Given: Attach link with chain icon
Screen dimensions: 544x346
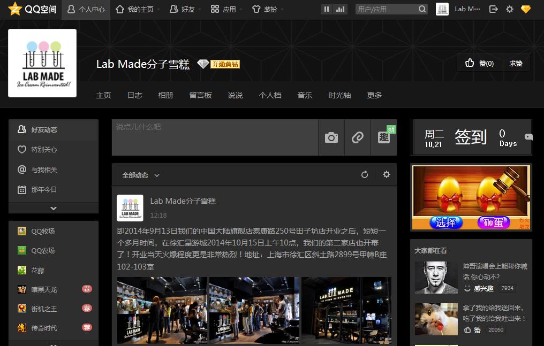Looking at the screenshot, I should coord(358,137).
